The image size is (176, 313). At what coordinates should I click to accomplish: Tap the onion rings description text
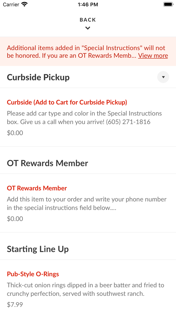85,289
